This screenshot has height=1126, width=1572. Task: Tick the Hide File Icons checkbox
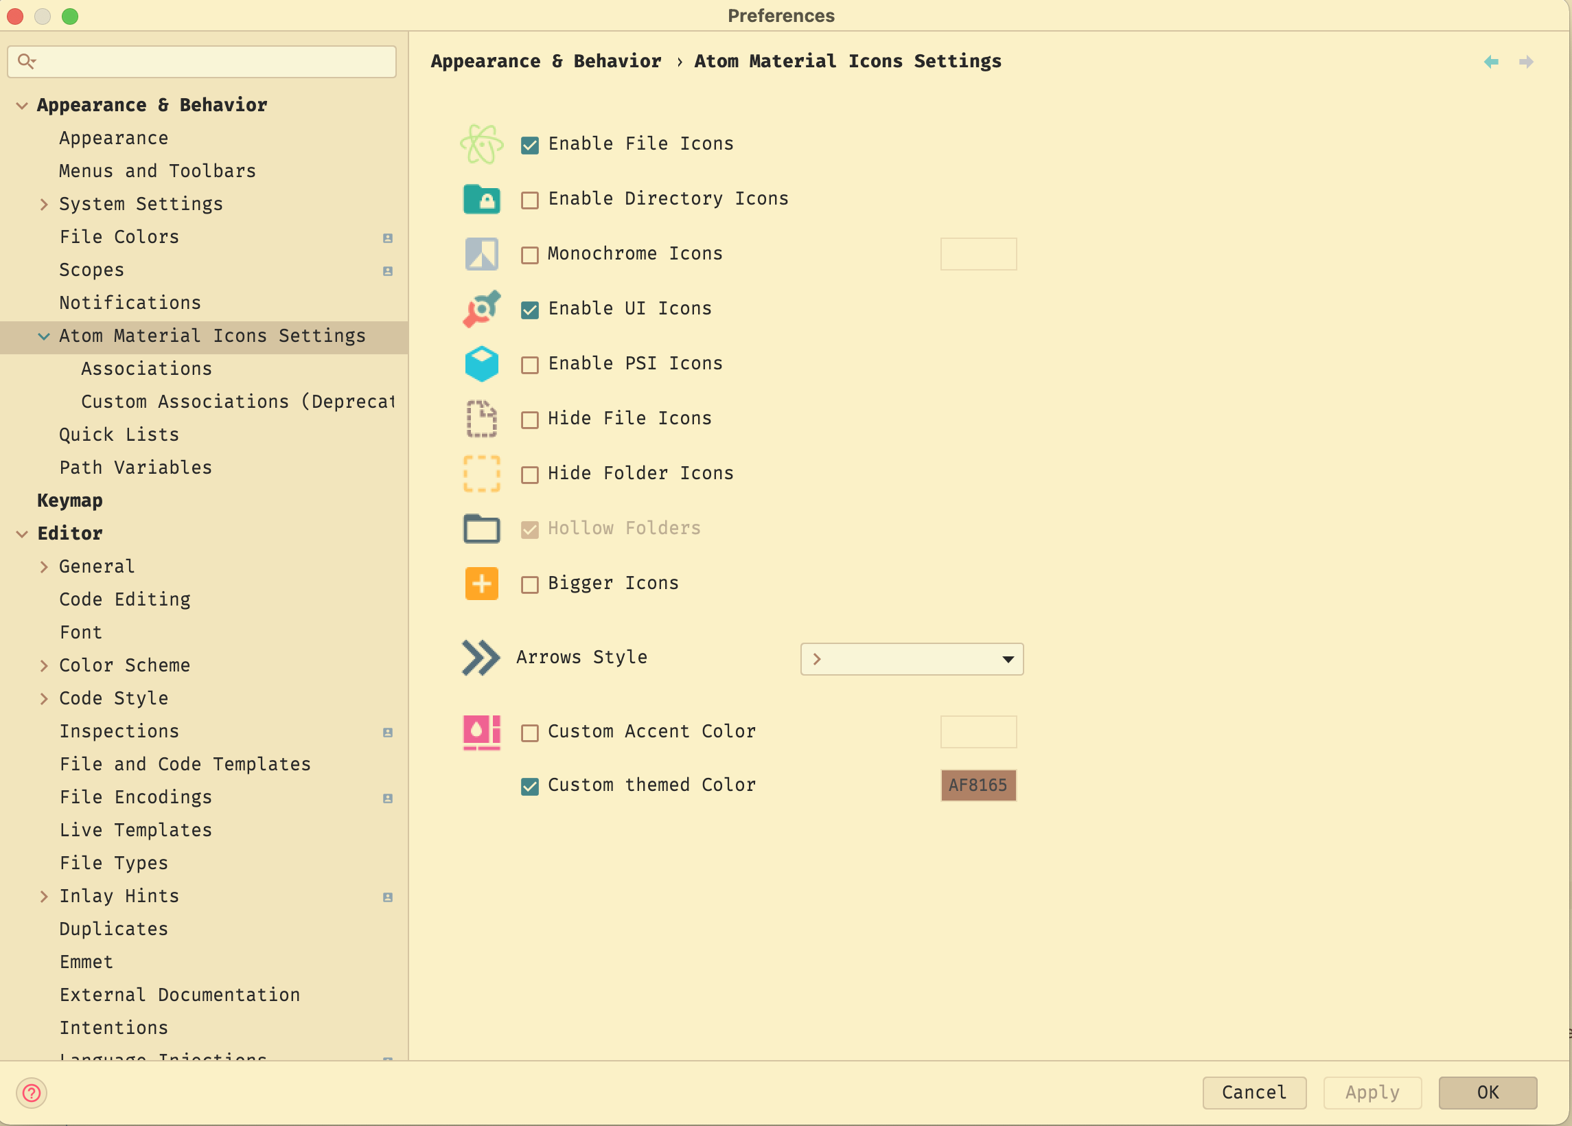[x=529, y=420]
